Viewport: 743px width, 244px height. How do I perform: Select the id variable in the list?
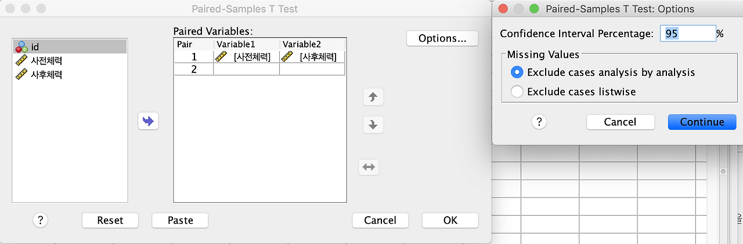click(70, 46)
